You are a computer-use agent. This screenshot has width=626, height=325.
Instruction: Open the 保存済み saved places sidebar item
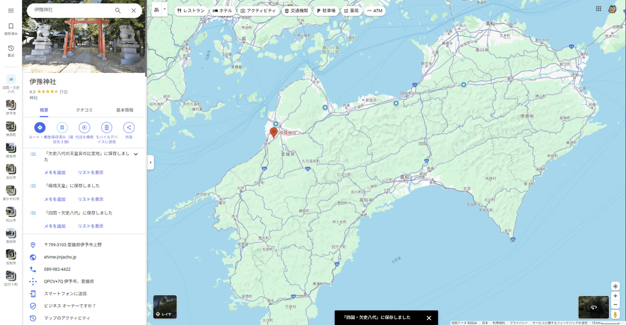(x=11, y=29)
